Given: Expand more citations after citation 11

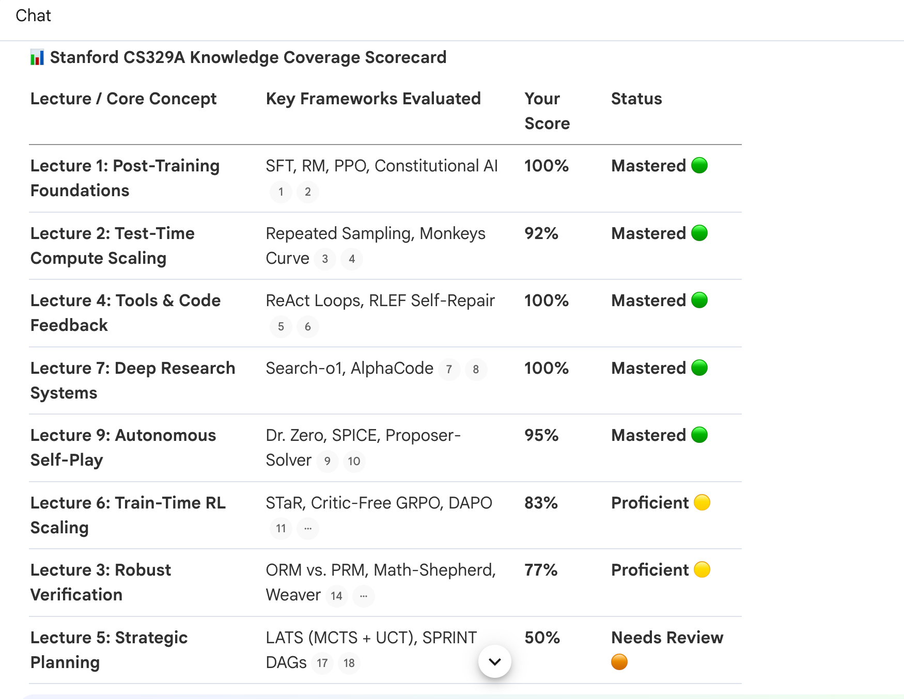Looking at the screenshot, I should tap(308, 529).
